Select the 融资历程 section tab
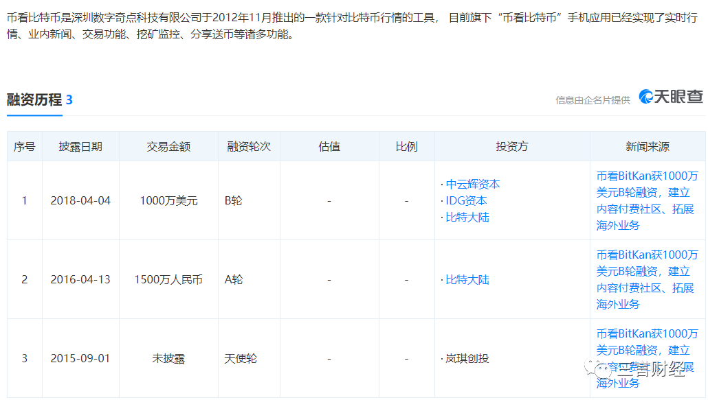Image resolution: width=708 pixels, height=400 pixels. [34, 99]
